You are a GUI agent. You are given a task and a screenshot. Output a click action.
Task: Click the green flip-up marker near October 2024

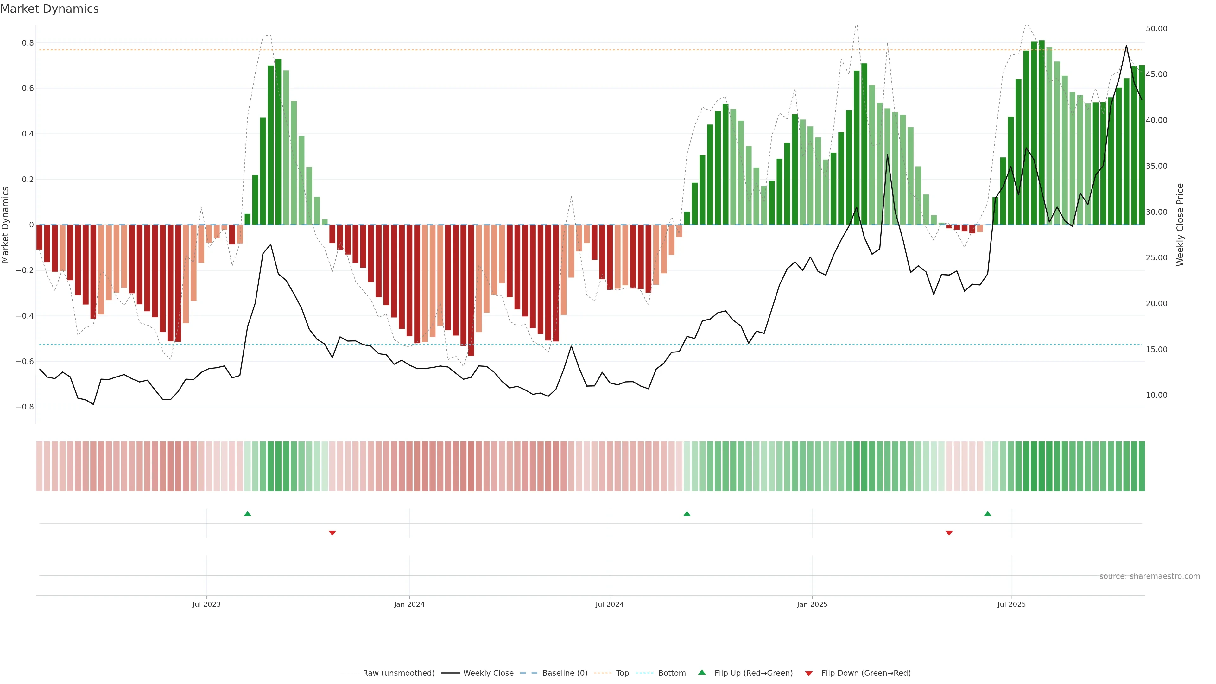(x=687, y=514)
